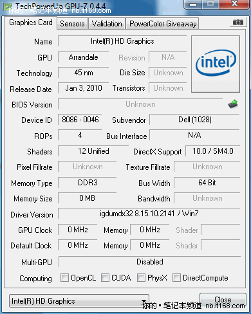
Task: Click Memory field in Default Clock row
Action: coord(150,245)
